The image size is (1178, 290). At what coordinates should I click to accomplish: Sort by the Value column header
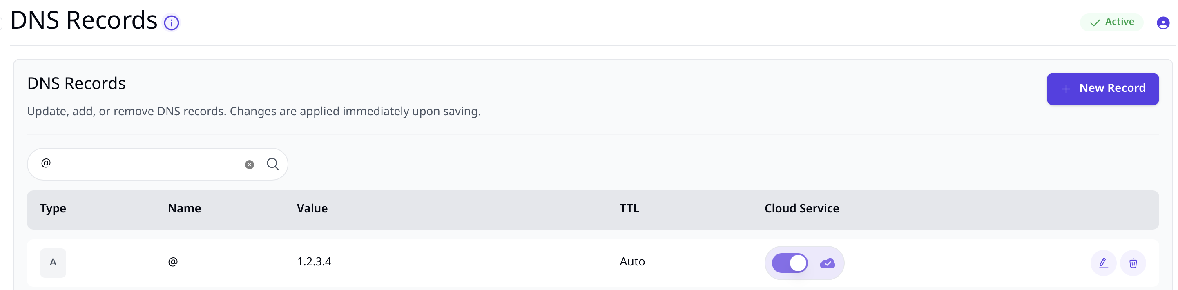tap(312, 209)
